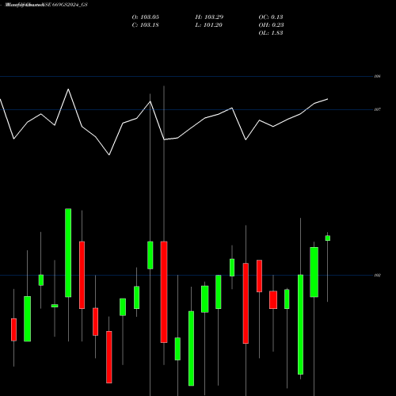The image size is (396, 396).
Task: Click the 108 price axis label
Action: 378,76
